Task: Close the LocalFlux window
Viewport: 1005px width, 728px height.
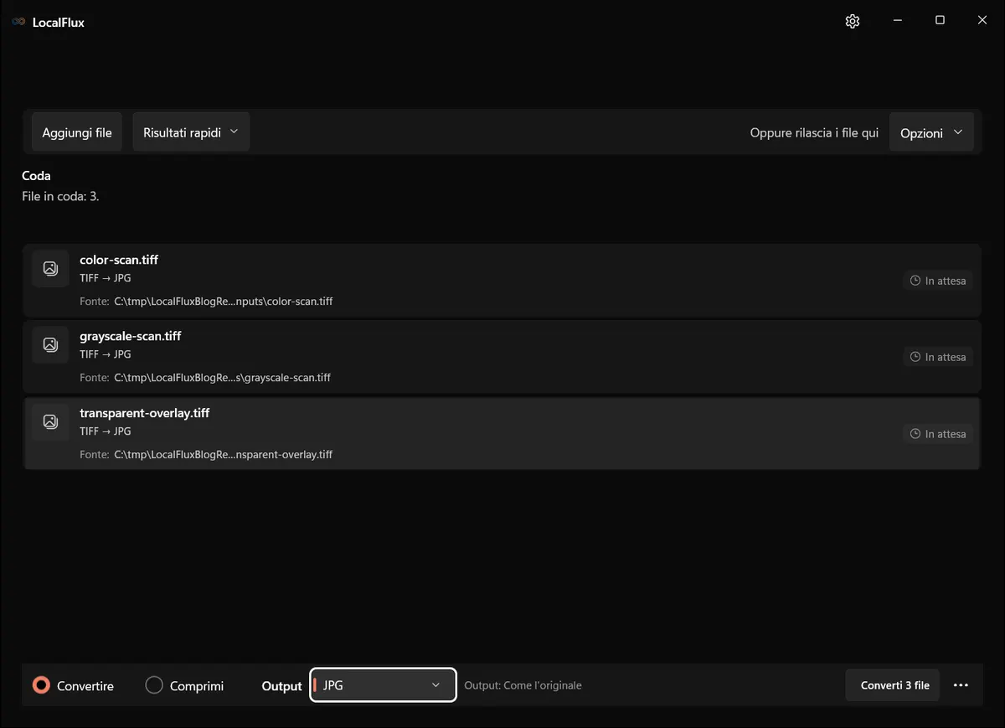Action: [x=982, y=20]
